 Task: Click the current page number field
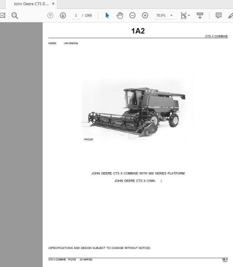76,15
